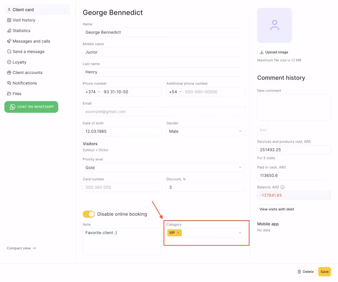Toggle the Disable online booking switch

pyautogui.click(x=89, y=214)
